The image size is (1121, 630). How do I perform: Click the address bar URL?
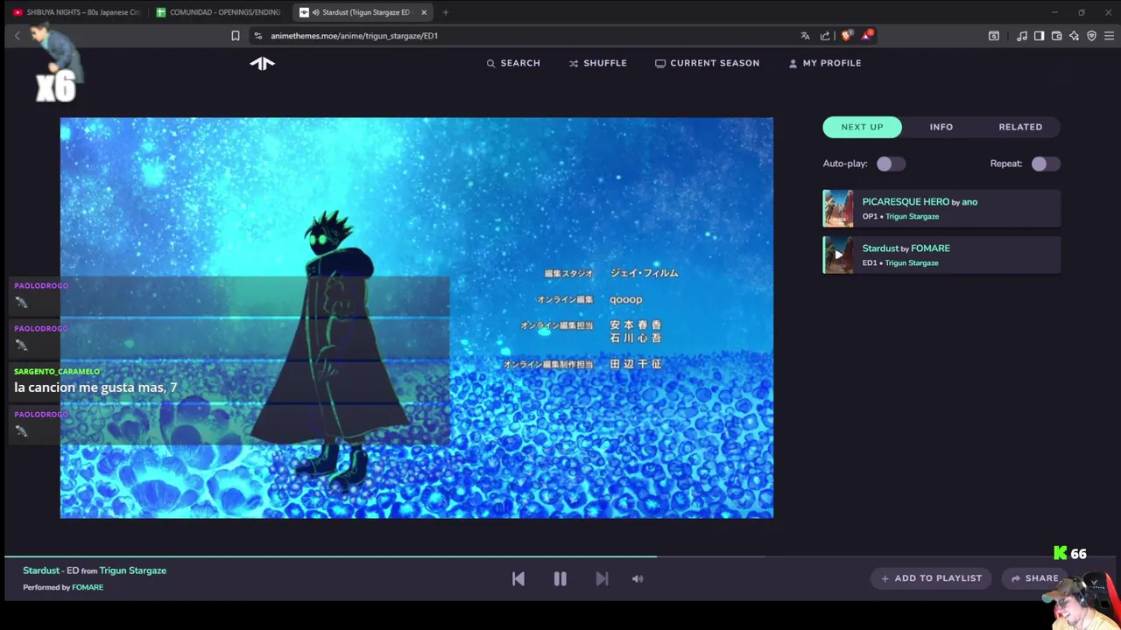(354, 36)
